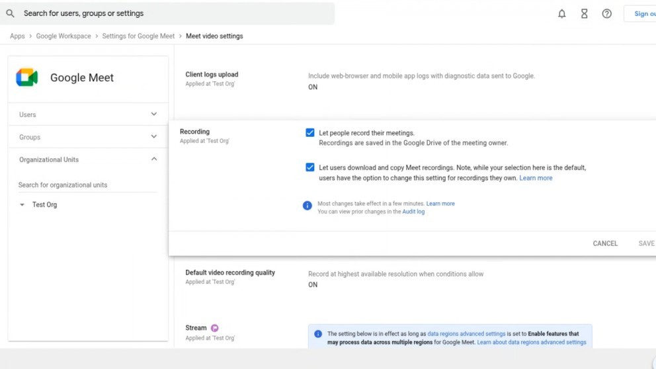
Task: Open Learn more link after 'few minutes'
Action: [x=440, y=204]
